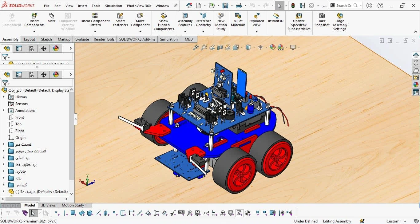Image resolution: width=420 pixels, height=224 pixels.
Task: Click the Save icon in the title bar
Action: point(225,6)
